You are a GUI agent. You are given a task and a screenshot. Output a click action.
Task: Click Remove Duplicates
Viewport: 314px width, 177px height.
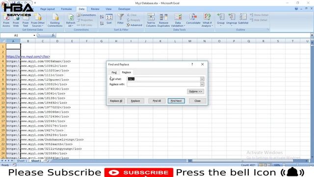coord(163,21)
